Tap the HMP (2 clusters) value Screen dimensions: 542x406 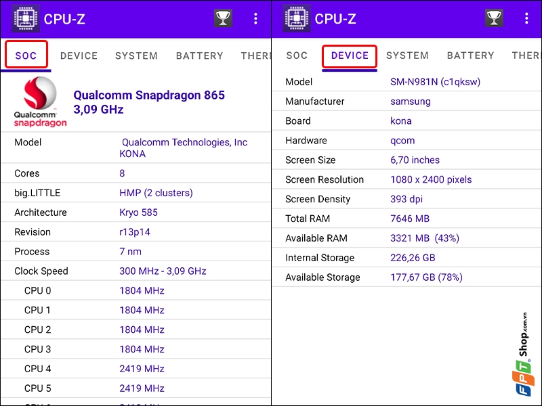coord(156,193)
